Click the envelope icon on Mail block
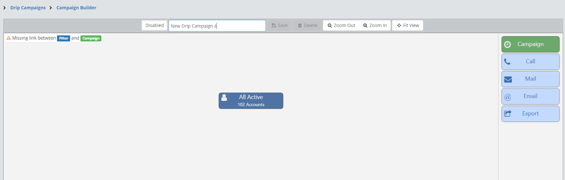The width and height of the screenshot is (565, 180). tap(508, 79)
